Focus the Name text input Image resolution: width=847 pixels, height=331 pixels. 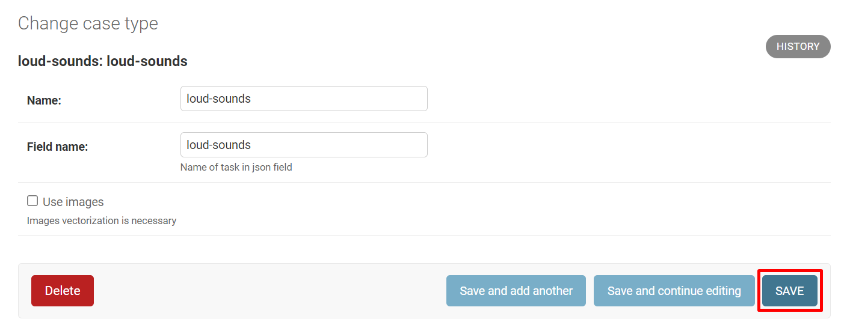(304, 99)
